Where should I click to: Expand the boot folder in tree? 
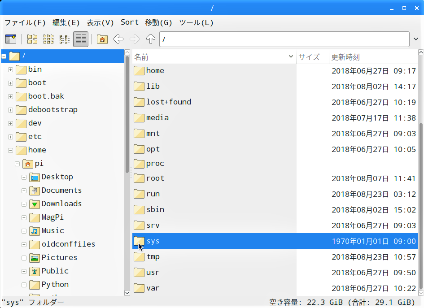(11, 83)
